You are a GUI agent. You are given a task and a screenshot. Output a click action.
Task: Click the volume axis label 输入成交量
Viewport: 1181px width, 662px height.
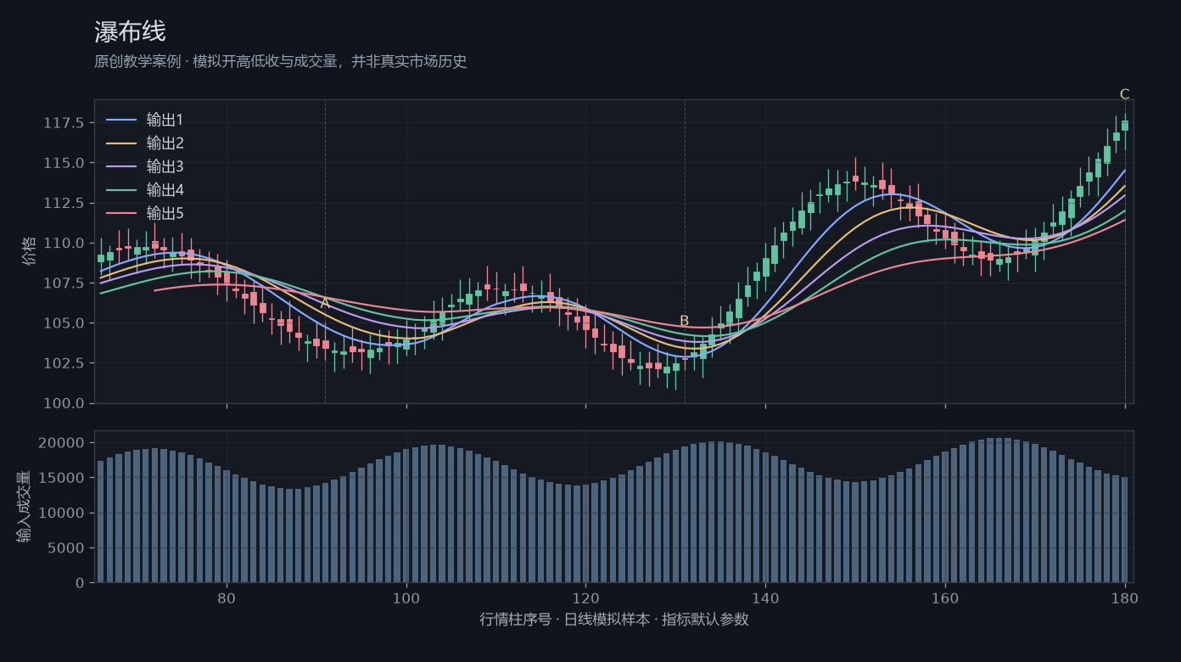tap(24, 507)
